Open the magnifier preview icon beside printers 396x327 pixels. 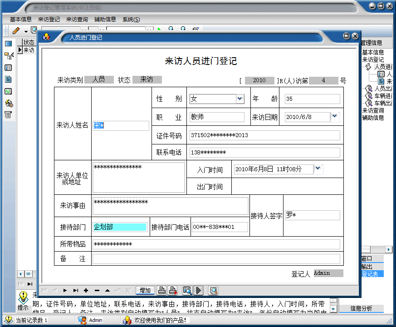[x=187, y=291]
